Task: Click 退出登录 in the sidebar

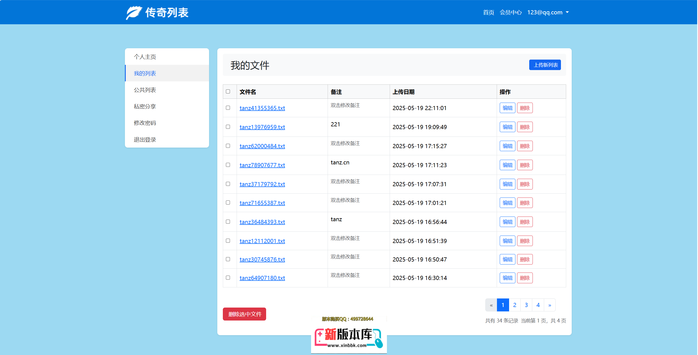Action: coord(167,140)
